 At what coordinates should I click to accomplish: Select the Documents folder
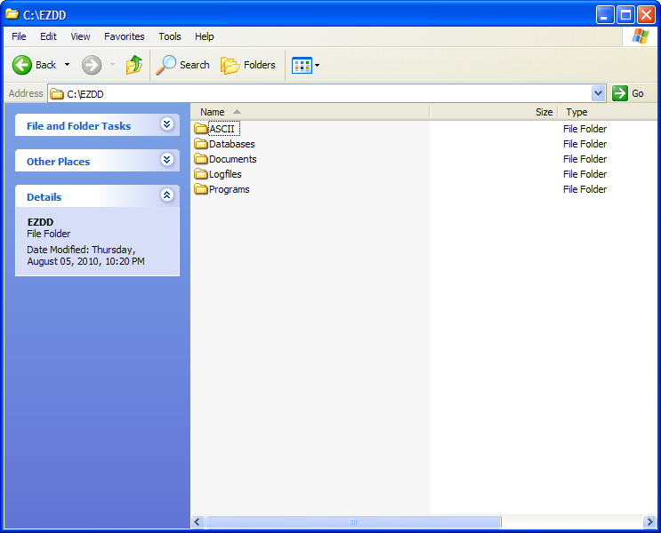click(x=231, y=159)
